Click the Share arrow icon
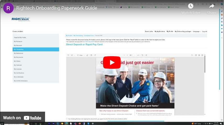The image size is (224, 125). pyautogui.click(x=212, y=6)
